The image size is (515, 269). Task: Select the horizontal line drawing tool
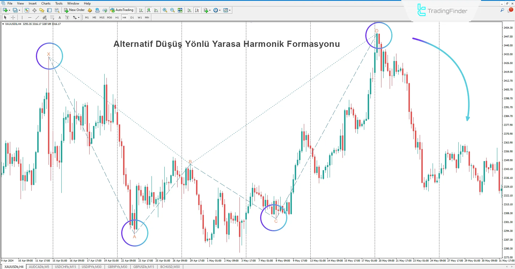pyautogui.click(x=30, y=17)
